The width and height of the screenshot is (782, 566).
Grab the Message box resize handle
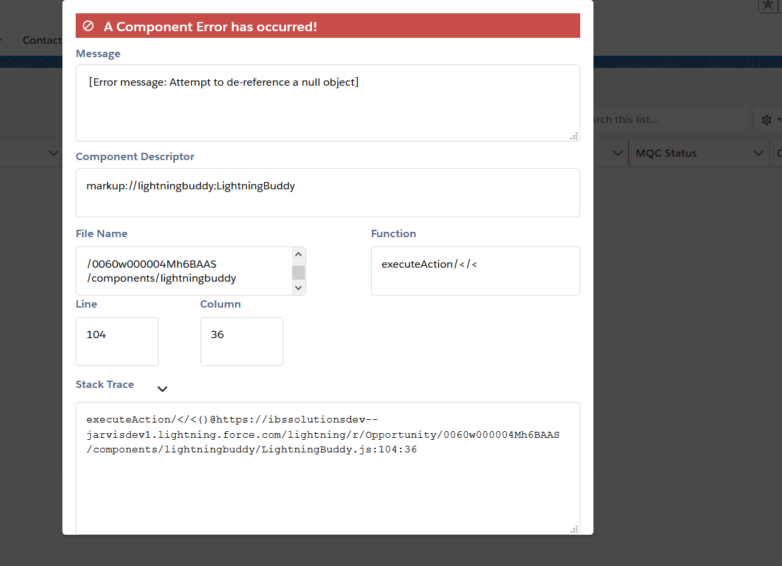pyautogui.click(x=574, y=136)
